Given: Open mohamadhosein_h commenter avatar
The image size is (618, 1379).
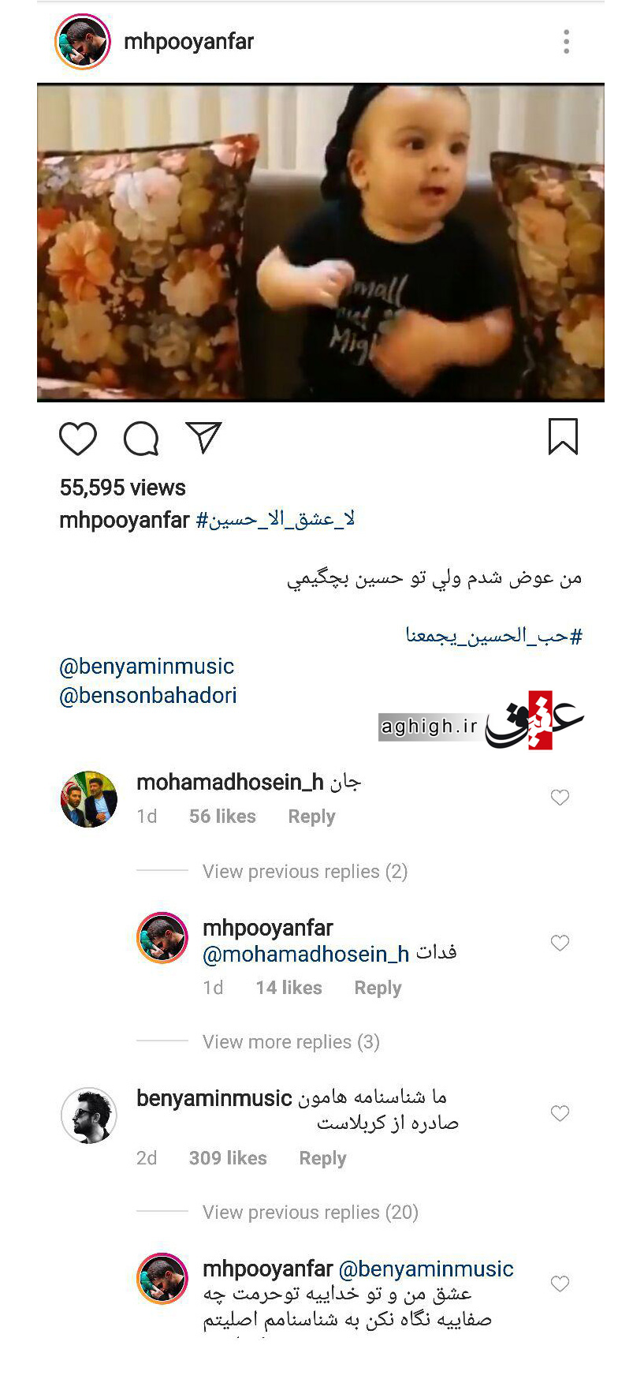Looking at the screenshot, I should click(89, 799).
